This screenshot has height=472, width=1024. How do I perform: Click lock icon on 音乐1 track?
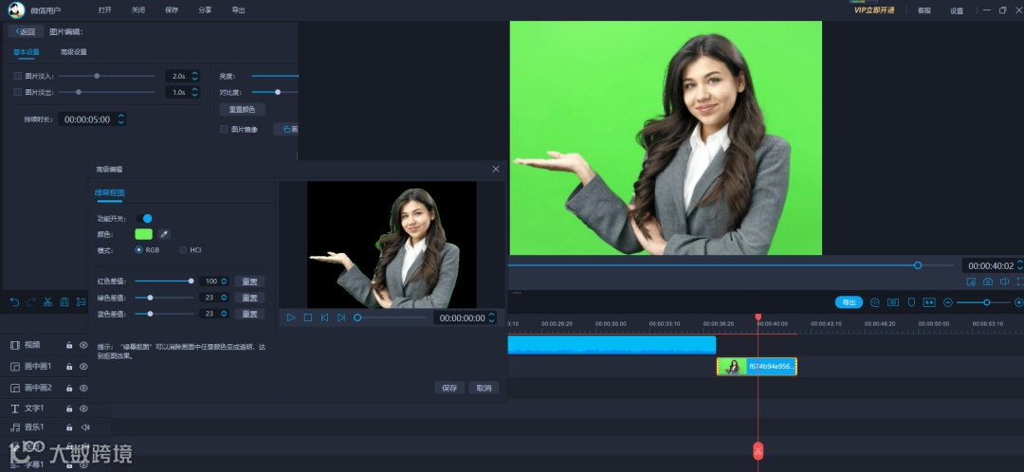(x=69, y=427)
